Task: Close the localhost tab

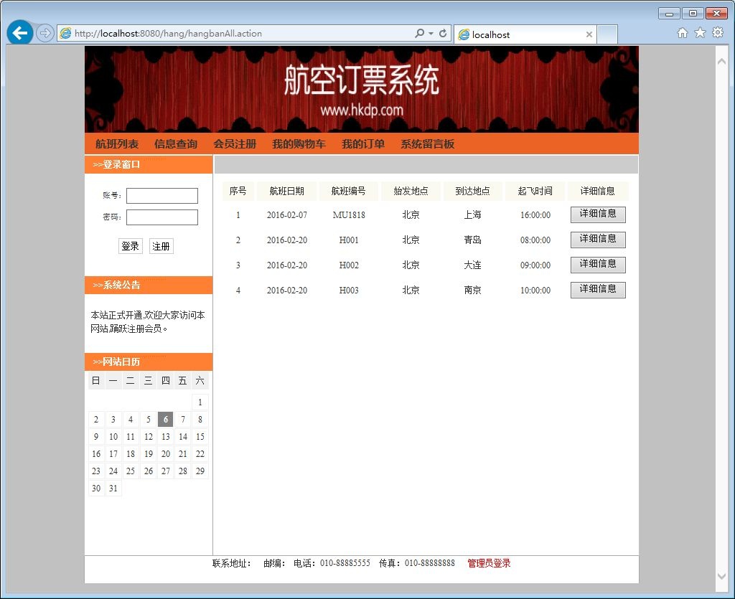Action: 589,34
